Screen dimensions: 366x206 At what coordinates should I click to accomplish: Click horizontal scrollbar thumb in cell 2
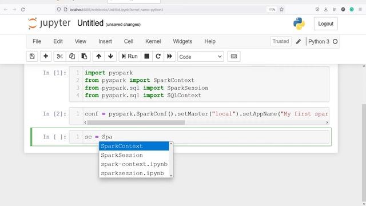[x=136, y=122]
